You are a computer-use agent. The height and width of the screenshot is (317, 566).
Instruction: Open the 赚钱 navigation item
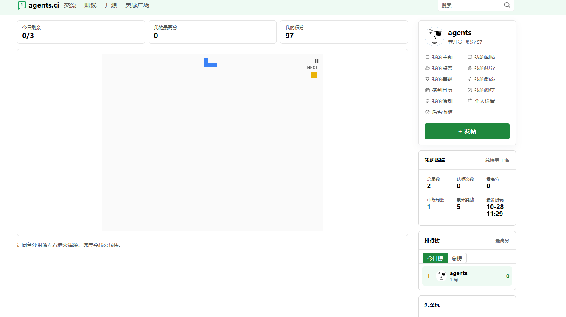pos(90,5)
